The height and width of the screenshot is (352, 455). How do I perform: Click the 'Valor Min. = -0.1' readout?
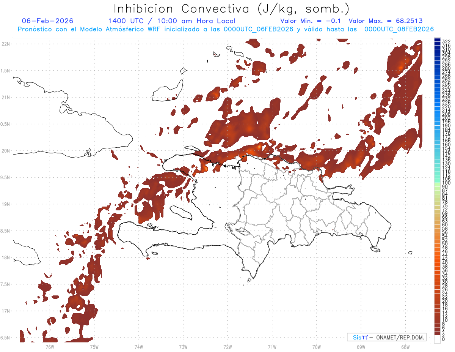[x=311, y=21]
